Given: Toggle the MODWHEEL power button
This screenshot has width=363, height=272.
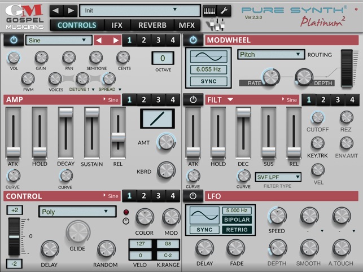Looking at the screenshot, I should pyautogui.click(x=193, y=40).
